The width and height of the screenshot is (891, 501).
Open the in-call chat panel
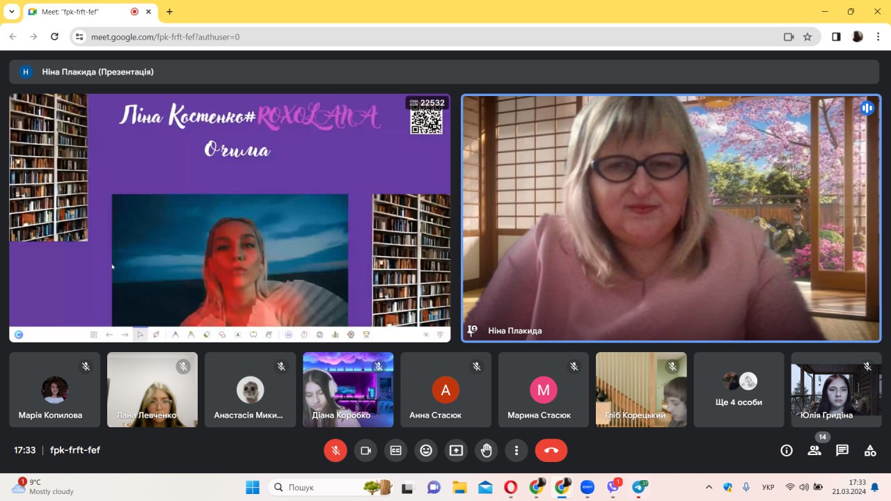click(842, 450)
